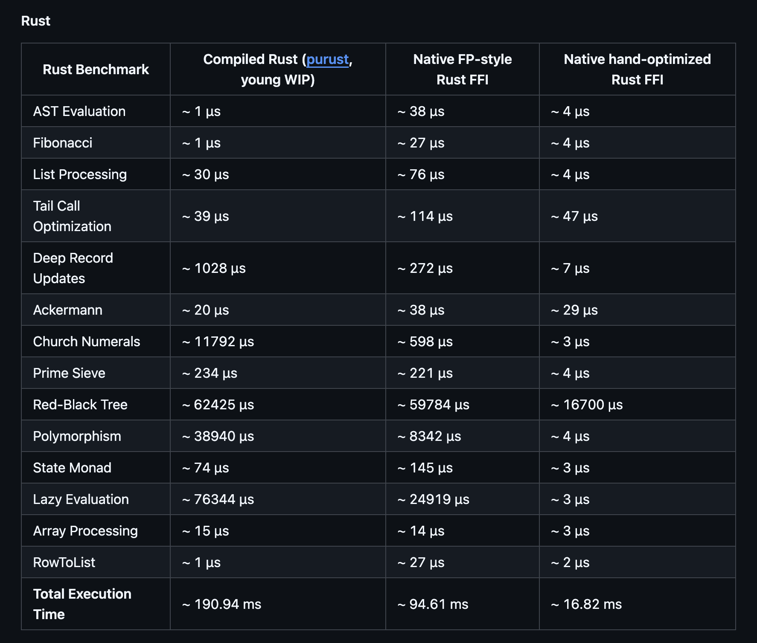757x643 pixels.
Task: Select the State Monad row label
Action: pos(72,468)
